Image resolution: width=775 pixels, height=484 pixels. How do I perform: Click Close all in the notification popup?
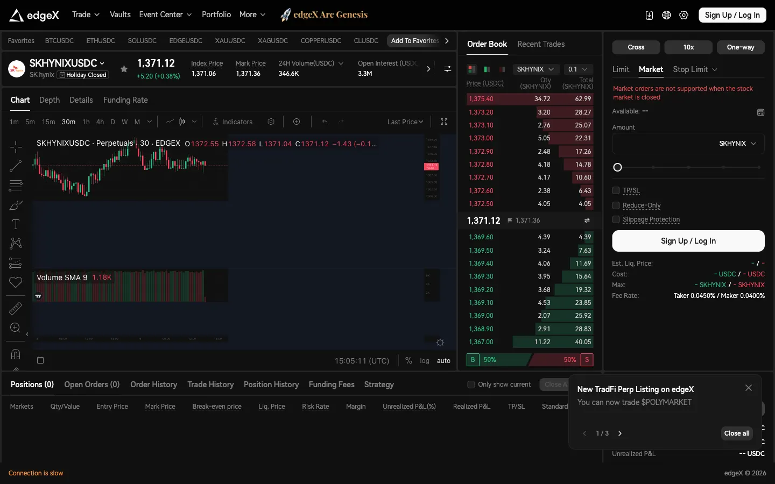pos(737,433)
